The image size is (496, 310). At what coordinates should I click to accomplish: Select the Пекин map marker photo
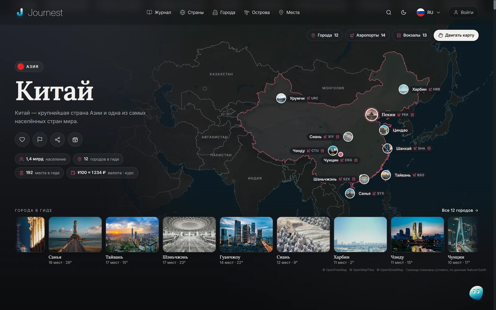pyautogui.click(x=371, y=115)
